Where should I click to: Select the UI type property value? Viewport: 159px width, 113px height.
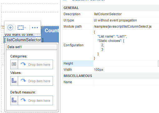pos(126,20)
